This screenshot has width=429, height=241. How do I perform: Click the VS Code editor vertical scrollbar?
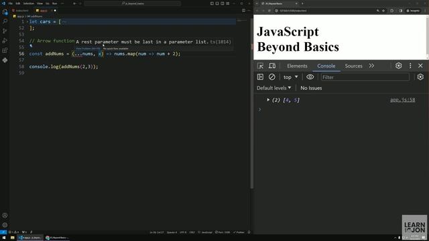(x=252, y=104)
